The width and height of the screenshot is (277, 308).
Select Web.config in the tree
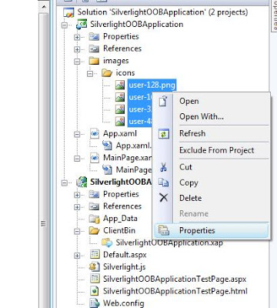(x=123, y=303)
